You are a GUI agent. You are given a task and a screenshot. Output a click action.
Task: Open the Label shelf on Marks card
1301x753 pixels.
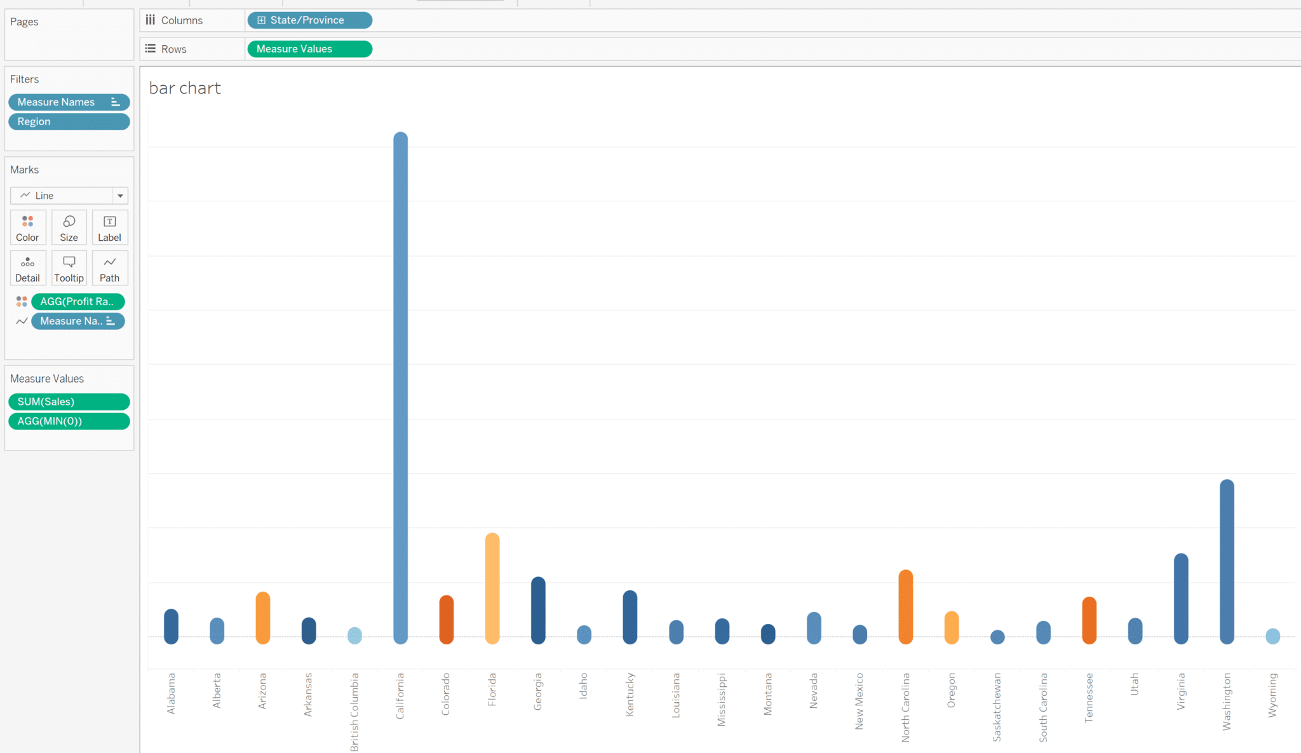109,227
